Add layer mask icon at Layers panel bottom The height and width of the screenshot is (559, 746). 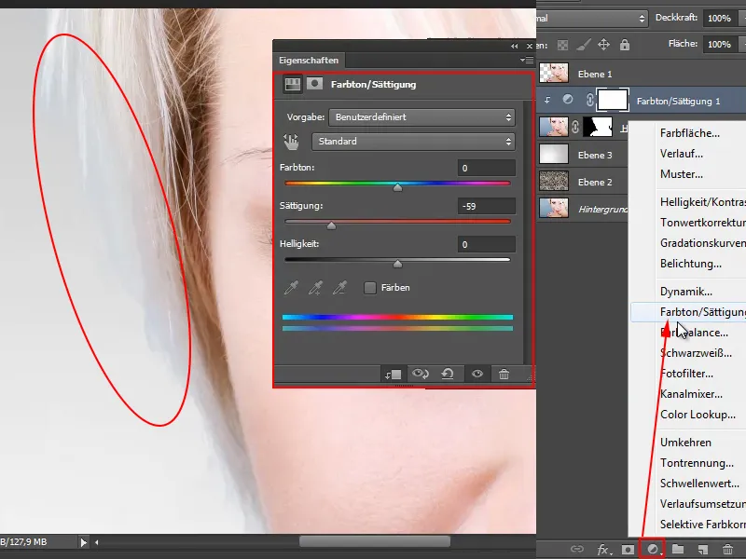tap(628, 550)
